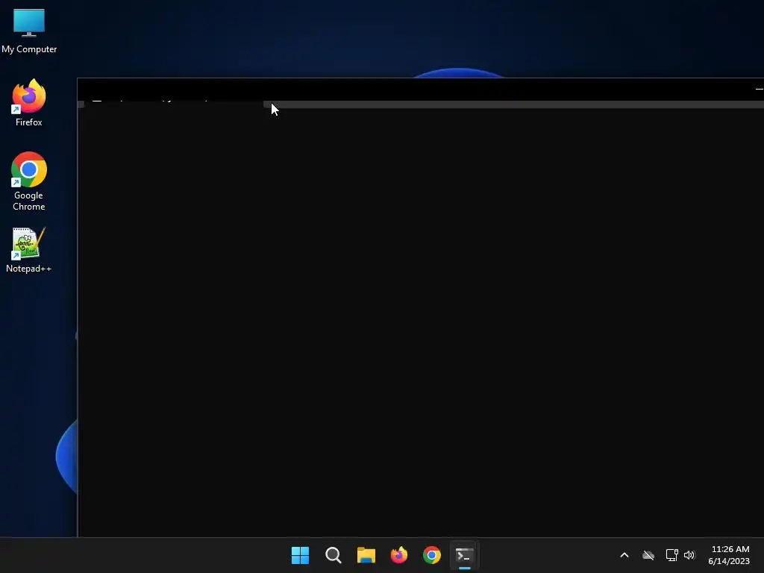This screenshot has height=573, width=764.
Task: Launch Firefox from the taskbar
Action: tap(399, 555)
